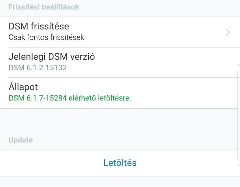Open the DSM frissítése setting
The width and height of the screenshot is (240, 187).
[x=120, y=32]
